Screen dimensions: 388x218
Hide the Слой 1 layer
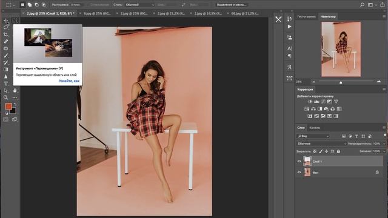(x=299, y=162)
